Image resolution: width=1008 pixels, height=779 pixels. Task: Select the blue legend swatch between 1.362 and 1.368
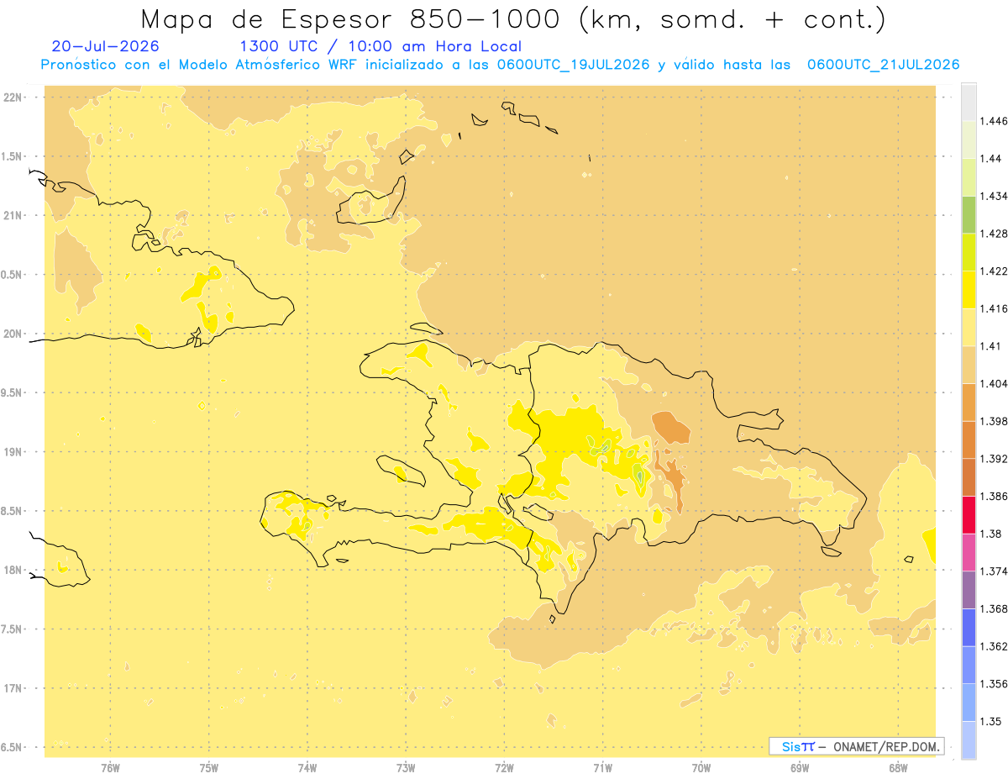(x=969, y=627)
